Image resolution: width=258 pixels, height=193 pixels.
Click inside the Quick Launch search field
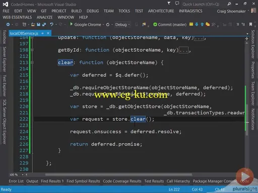coord(204,4)
